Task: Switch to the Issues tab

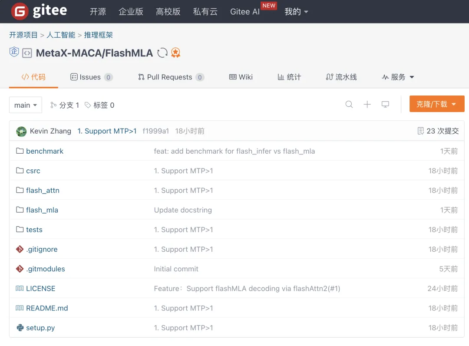Action: tap(91, 77)
